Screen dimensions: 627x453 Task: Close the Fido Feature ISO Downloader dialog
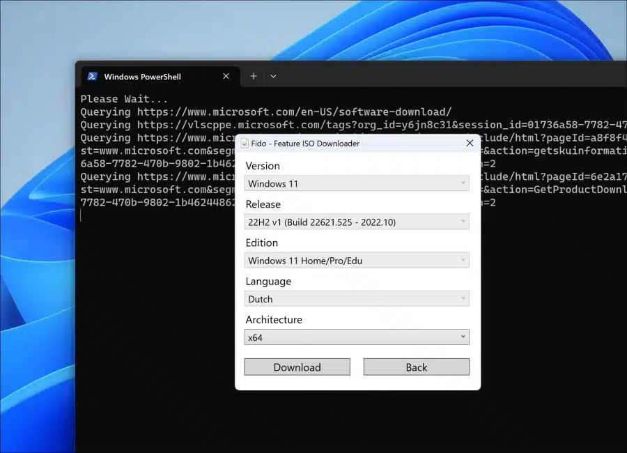pos(470,143)
